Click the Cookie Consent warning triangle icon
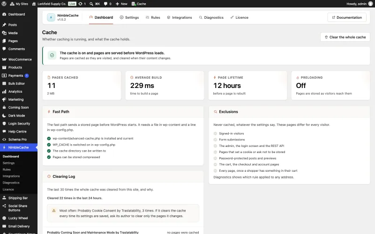The image size is (375, 234). 54,211
